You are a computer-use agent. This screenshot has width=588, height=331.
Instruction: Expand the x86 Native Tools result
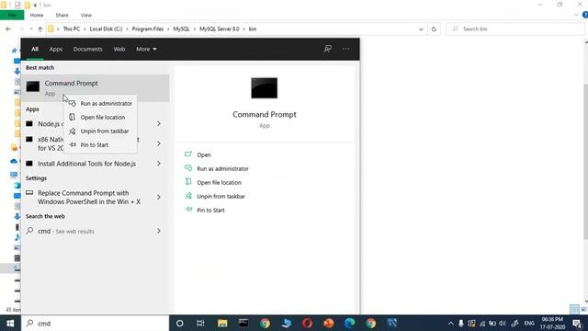pos(159,143)
